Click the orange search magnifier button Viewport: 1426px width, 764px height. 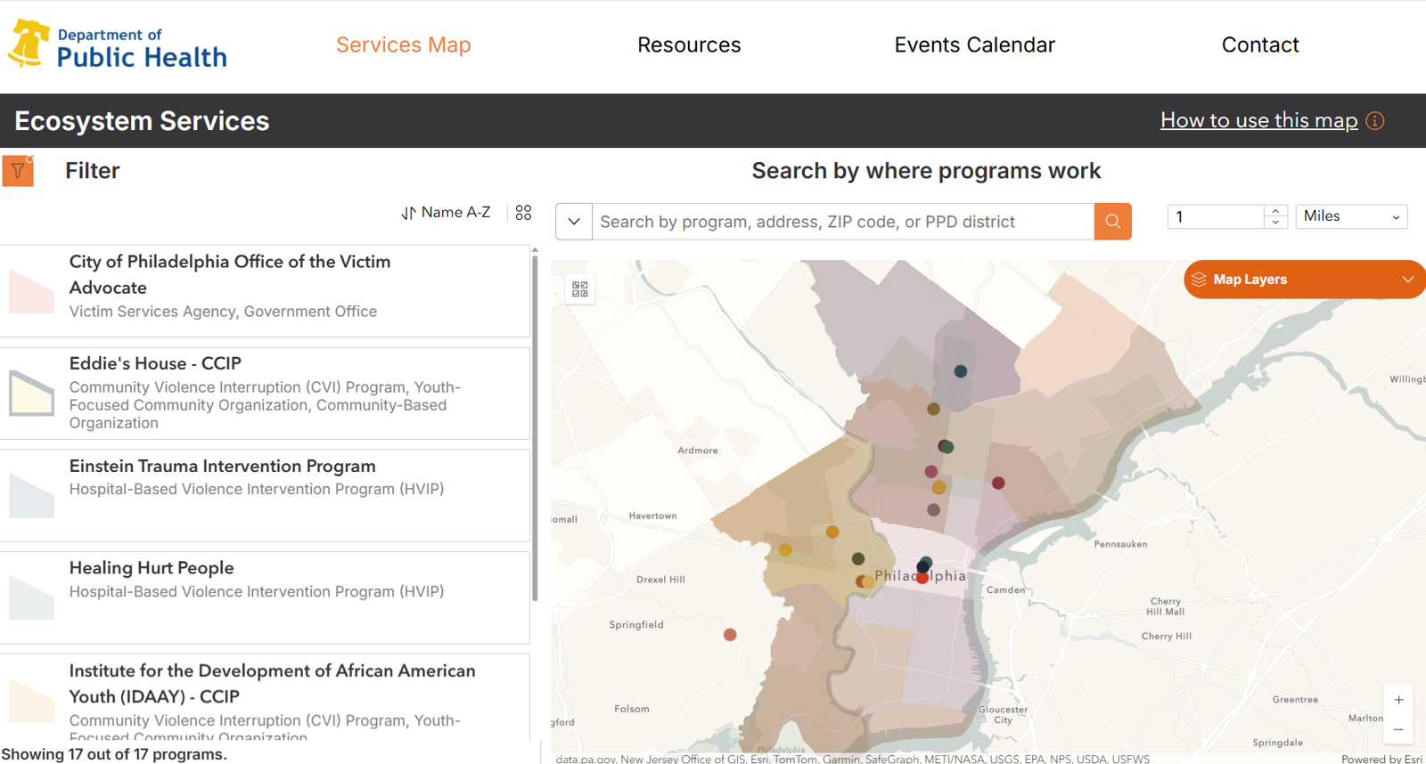tap(1112, 222)
